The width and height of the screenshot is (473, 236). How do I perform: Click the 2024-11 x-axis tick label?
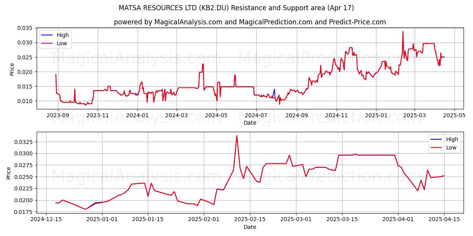pyautogui.click(x=337, y=116)
